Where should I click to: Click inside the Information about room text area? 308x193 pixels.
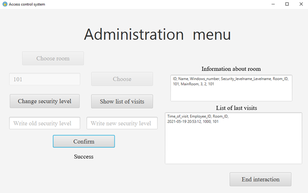pyautogui.click(x=231, y=88)
